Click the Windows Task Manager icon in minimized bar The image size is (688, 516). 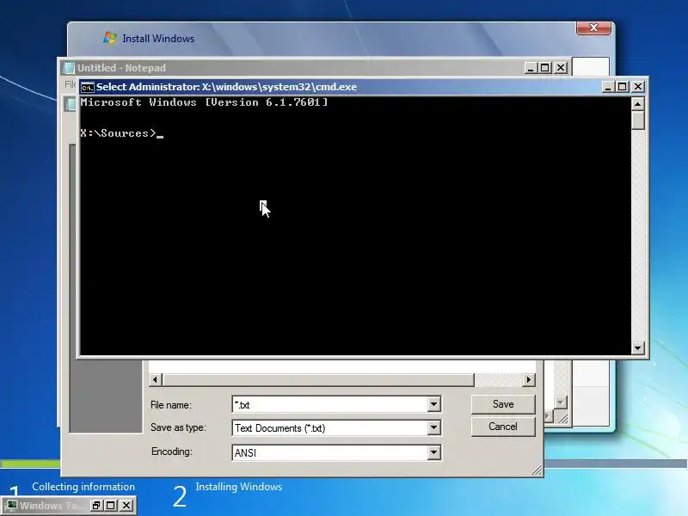click(12, 506)
